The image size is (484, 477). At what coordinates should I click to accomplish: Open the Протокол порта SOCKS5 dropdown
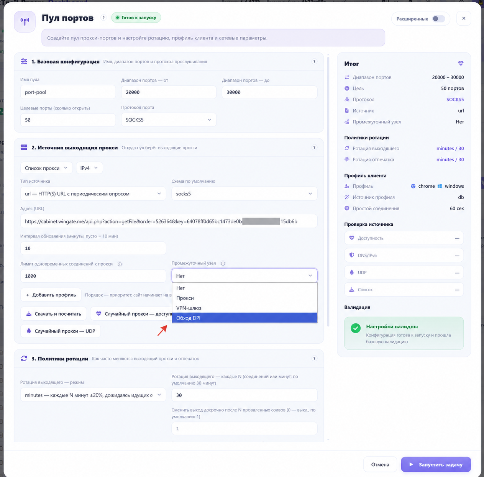click(x=169, y=120)
